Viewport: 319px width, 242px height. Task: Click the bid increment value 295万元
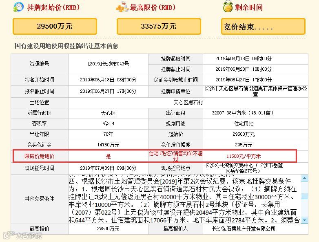244,145
